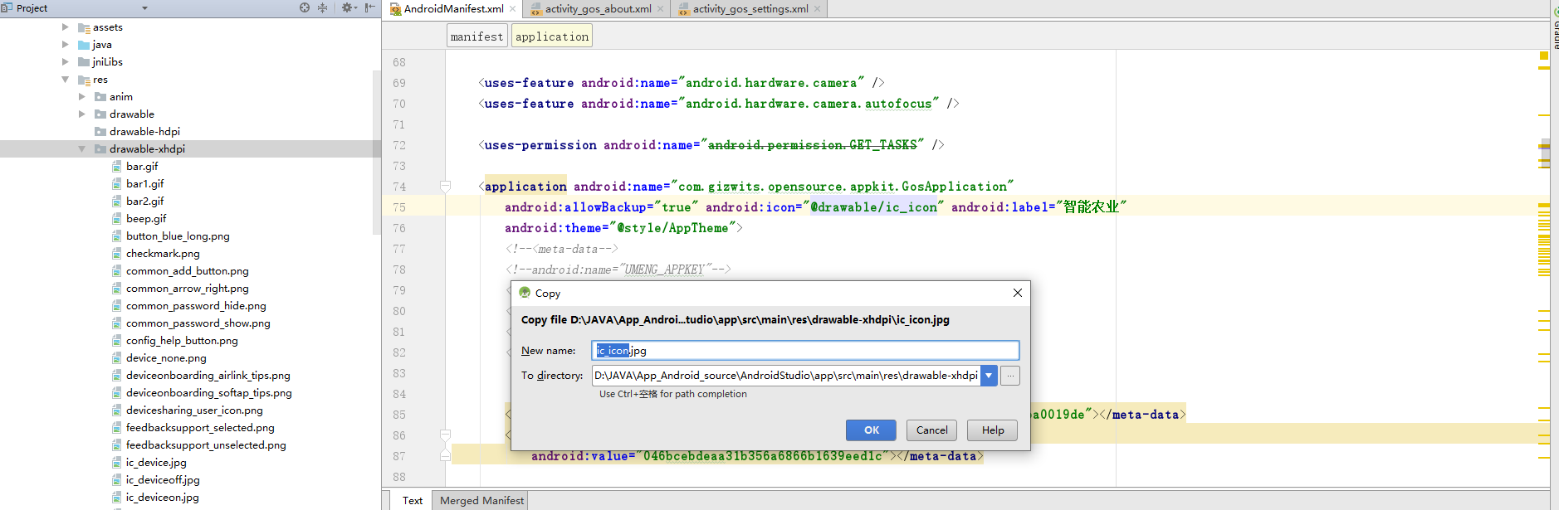Expand the anim folder
The width and height of the screenshot is (1559, 510).
point(82,96)
